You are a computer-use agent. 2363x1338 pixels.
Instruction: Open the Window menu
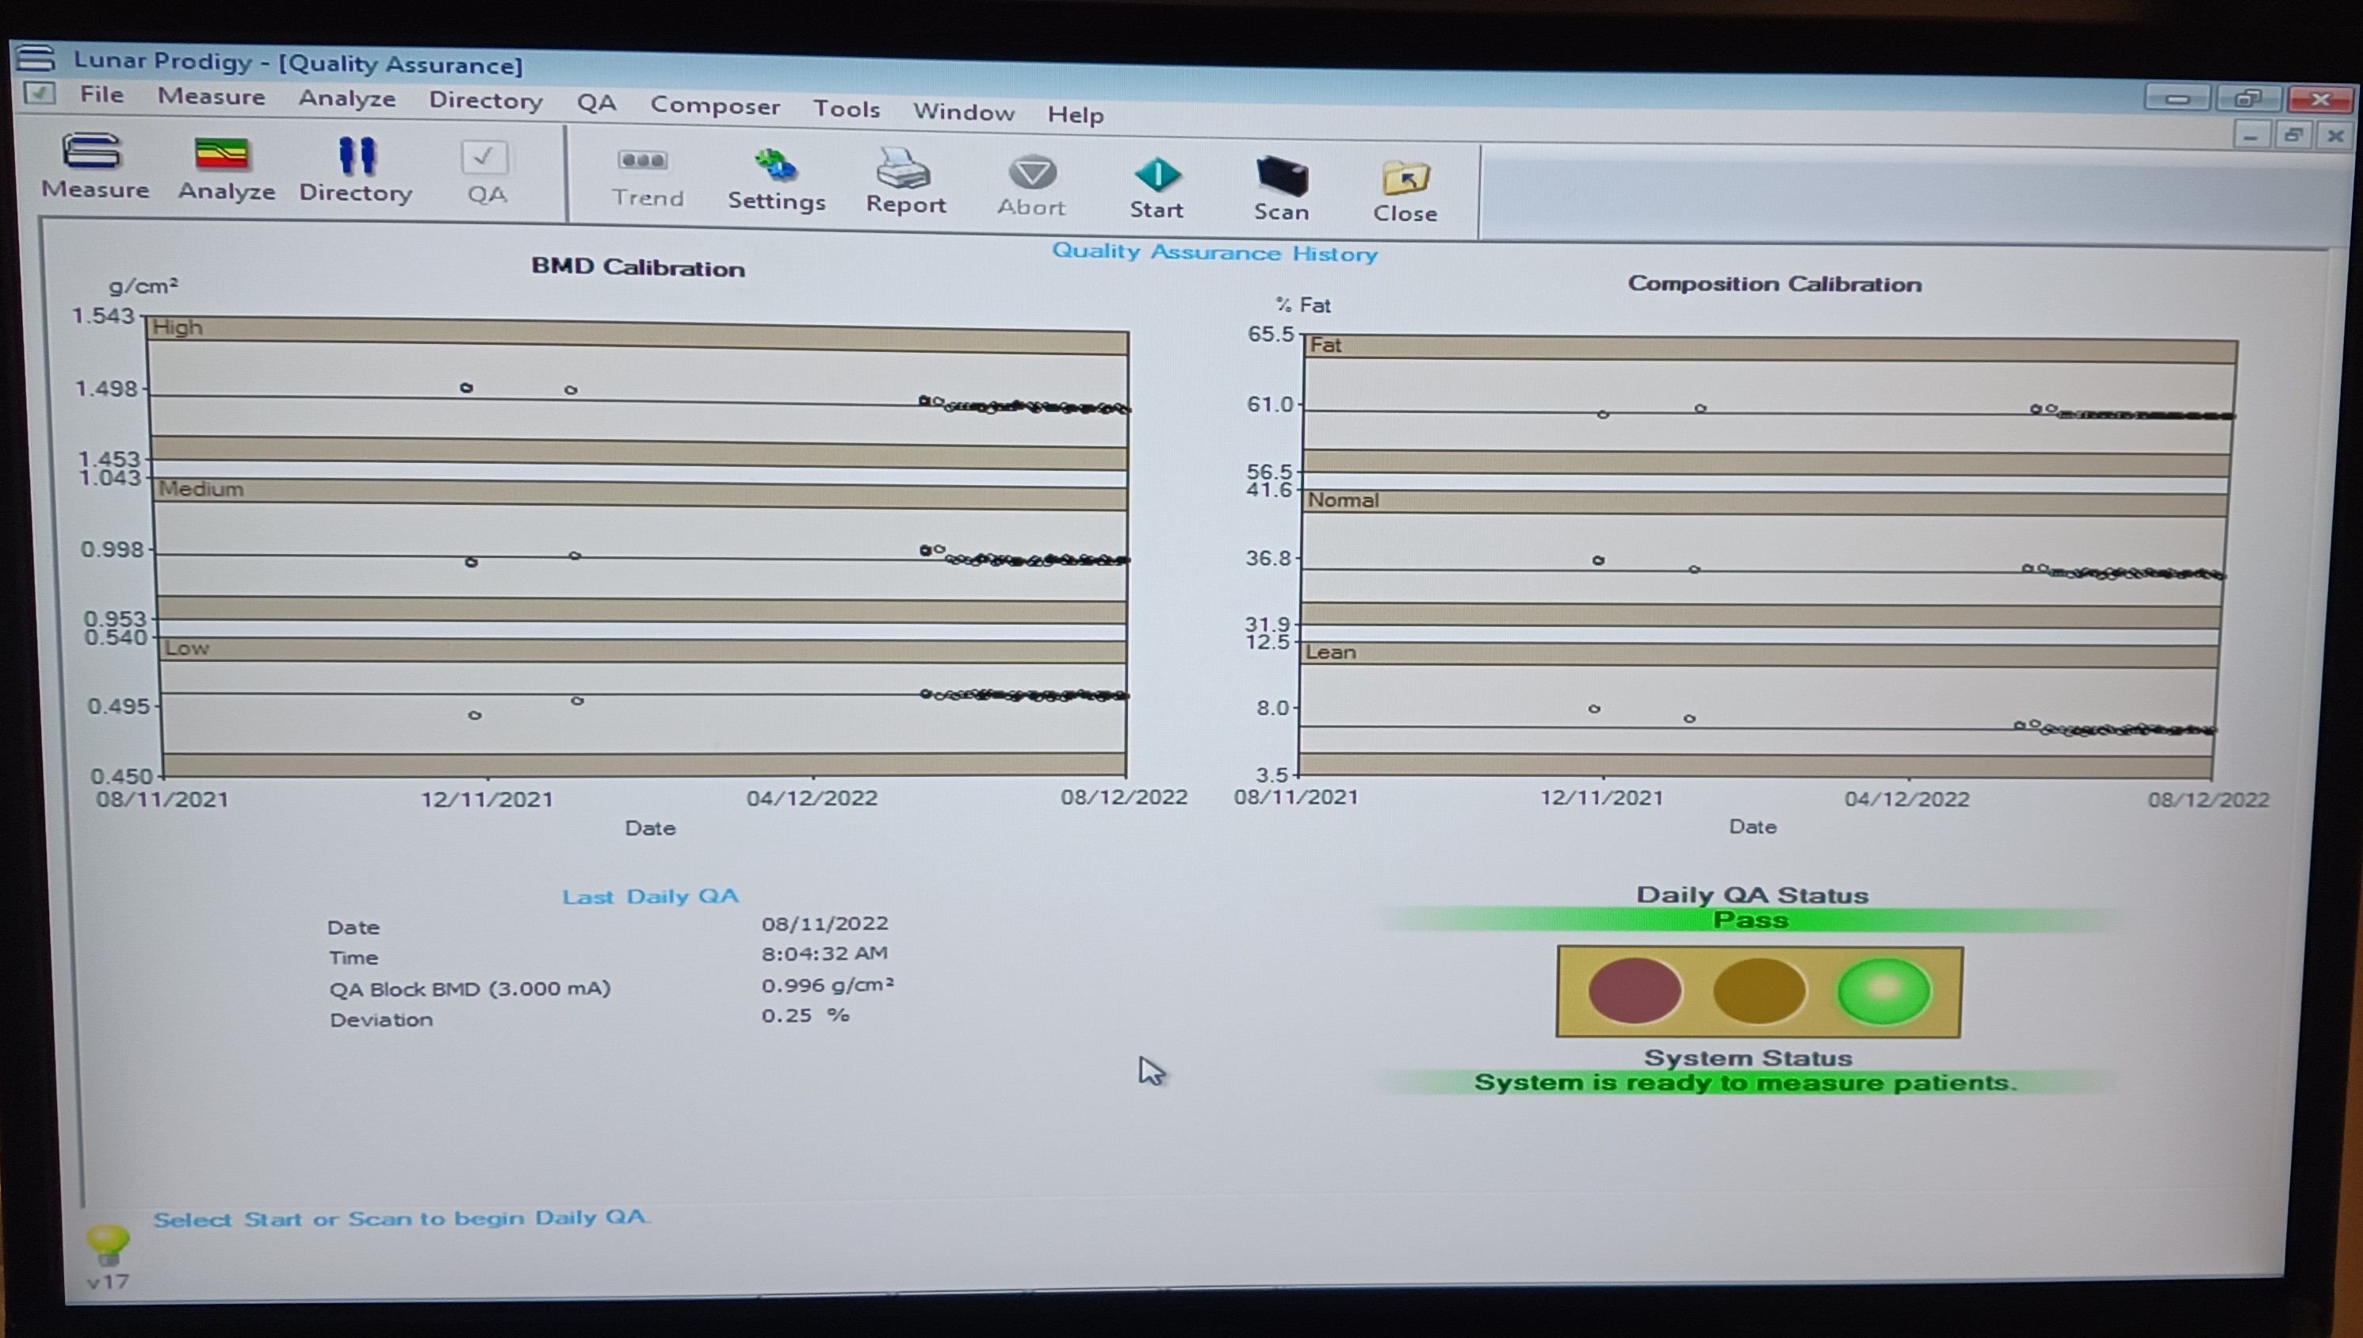(x=964, y=112)
